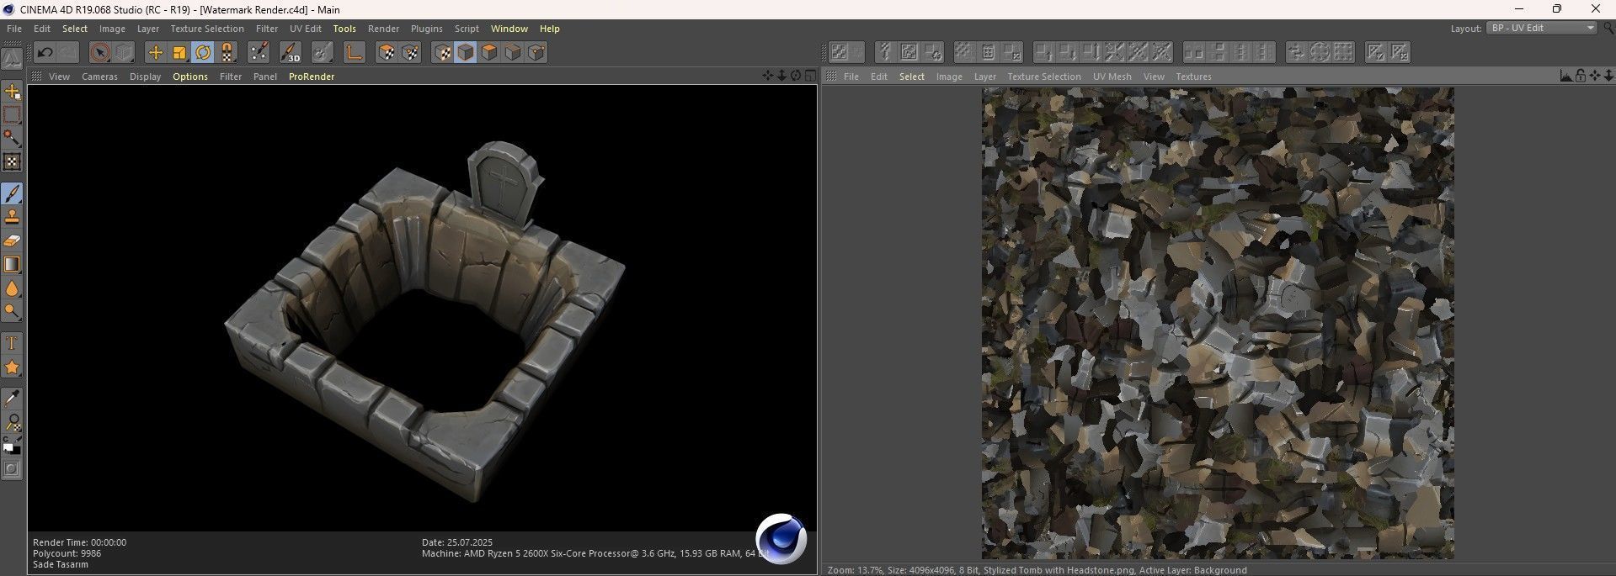Open the Texture Selection menu in main menu bar

point(207,29)
